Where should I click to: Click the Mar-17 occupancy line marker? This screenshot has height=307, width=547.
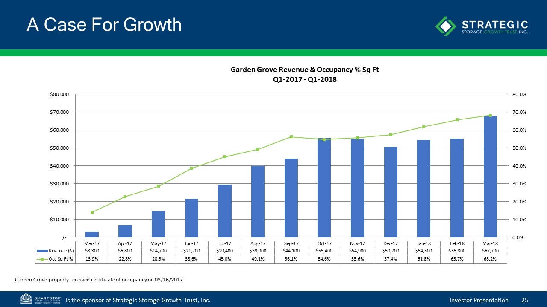(92, 212)
